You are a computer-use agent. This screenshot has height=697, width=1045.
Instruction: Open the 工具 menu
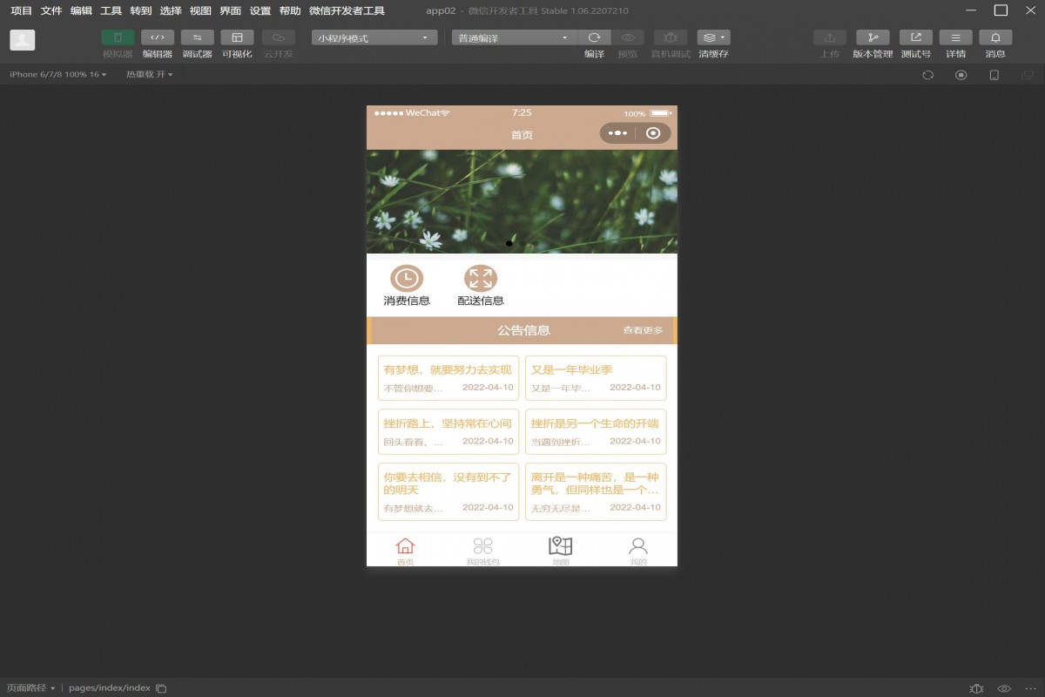109,10
